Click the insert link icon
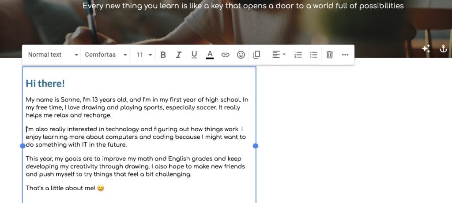Viewport: 452px width, 203px height. click(226, 55)
